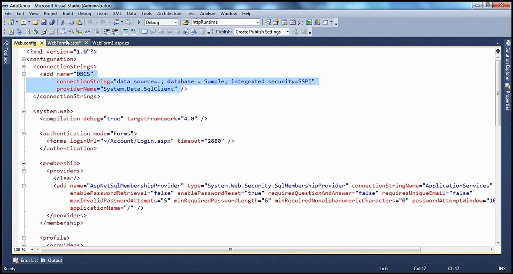Click the Redo arrow icon
513x274 pixels.
click(x=103, y=22)
